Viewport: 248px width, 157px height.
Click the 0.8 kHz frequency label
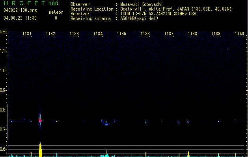(x=3, y=110)
